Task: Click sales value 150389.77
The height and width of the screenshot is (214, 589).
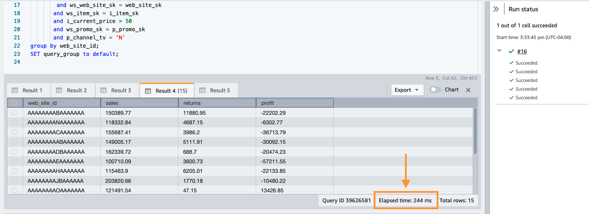Action: point(118,113)
